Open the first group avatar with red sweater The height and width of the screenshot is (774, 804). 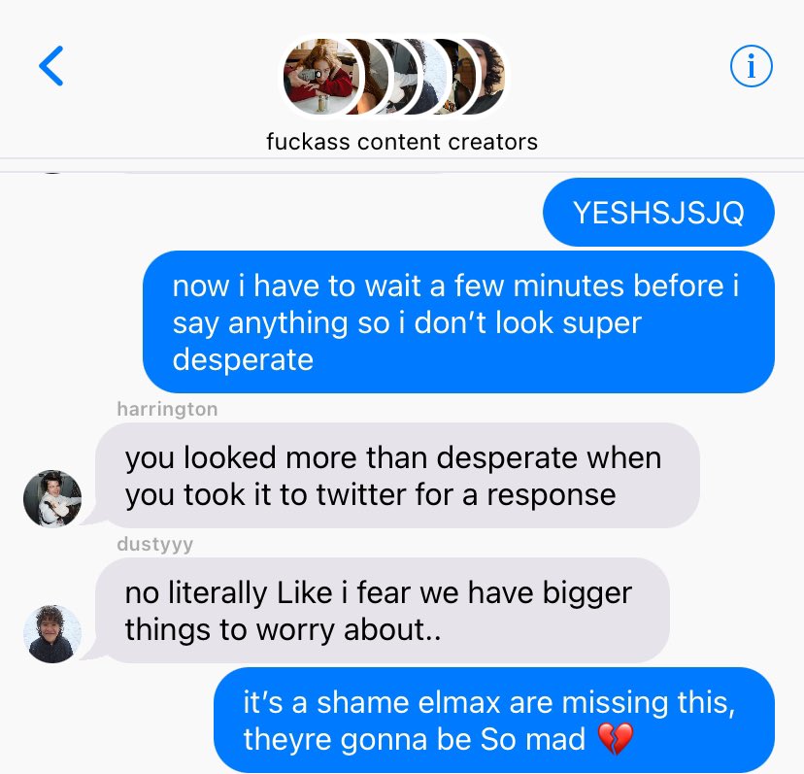pos(321,77)
